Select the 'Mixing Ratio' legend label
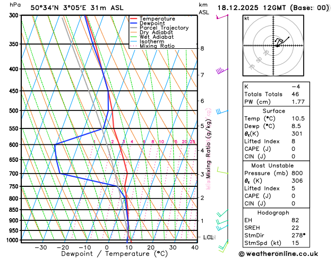334x258 pixels. 157,46
